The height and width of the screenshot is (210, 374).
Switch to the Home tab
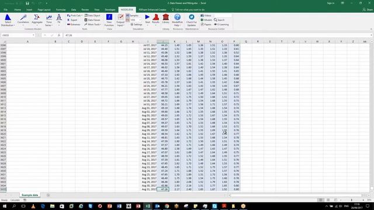(x=18, y=10)
